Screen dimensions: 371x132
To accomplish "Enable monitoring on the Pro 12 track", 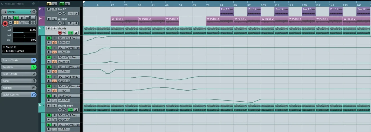I will (64, 13).
